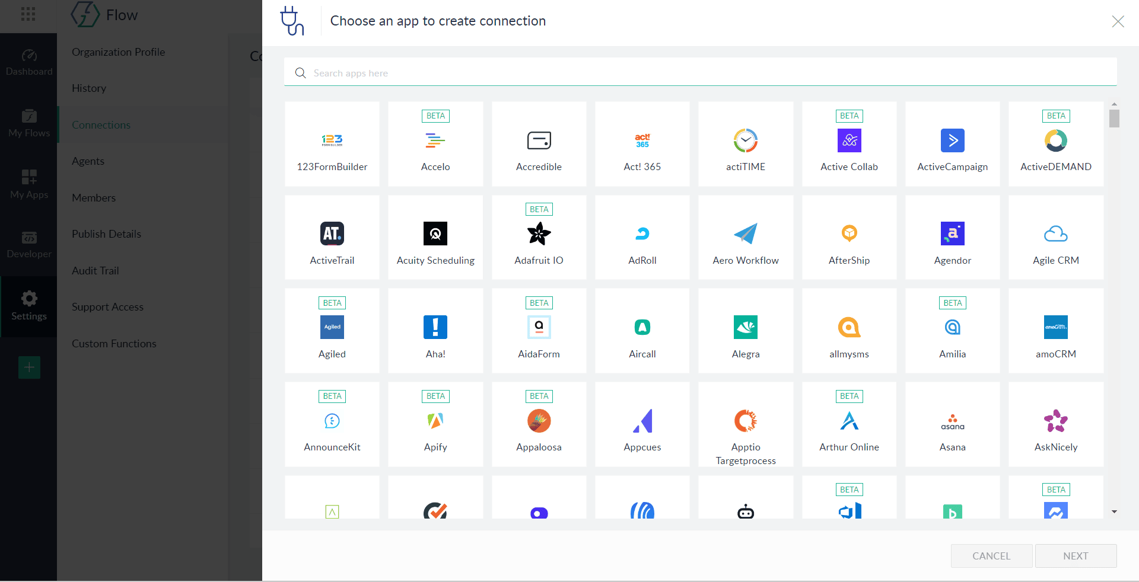Choose the Aircall app icon

coord(642,327)
